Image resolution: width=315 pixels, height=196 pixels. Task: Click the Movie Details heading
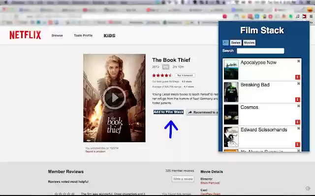point(212,171)
